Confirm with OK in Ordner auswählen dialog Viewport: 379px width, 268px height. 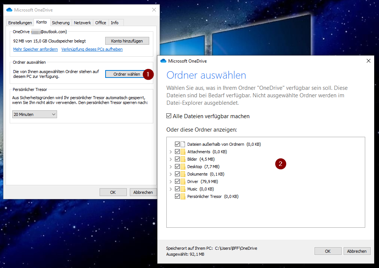point(328,251)
